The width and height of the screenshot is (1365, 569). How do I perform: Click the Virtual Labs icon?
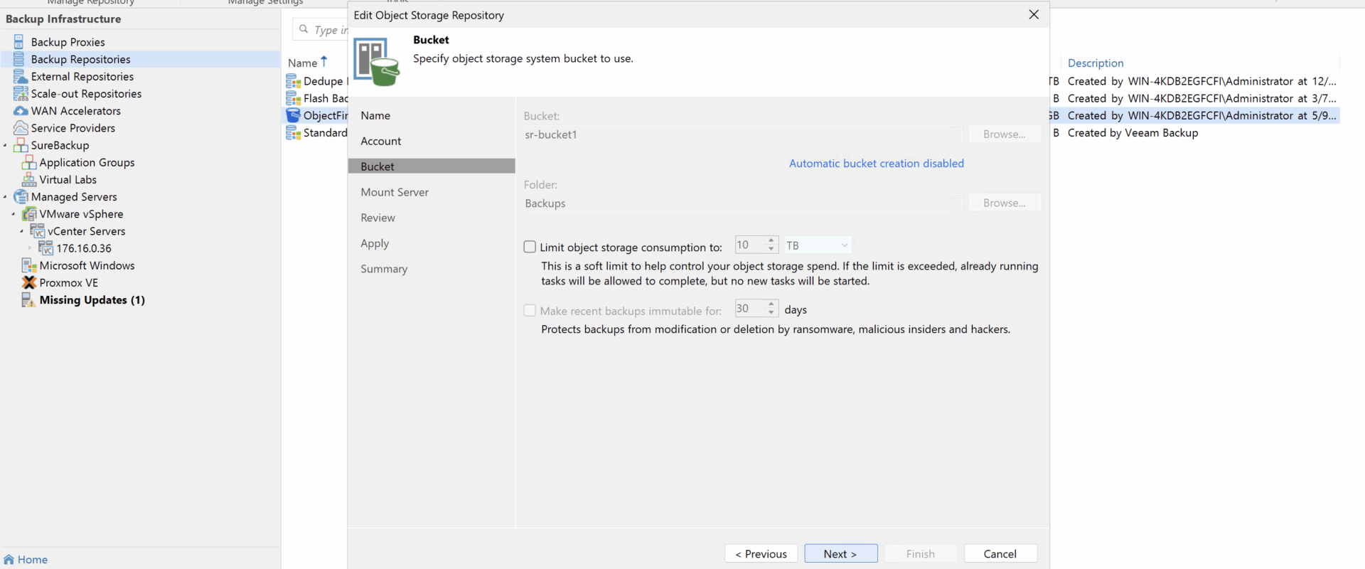(29, 179)
